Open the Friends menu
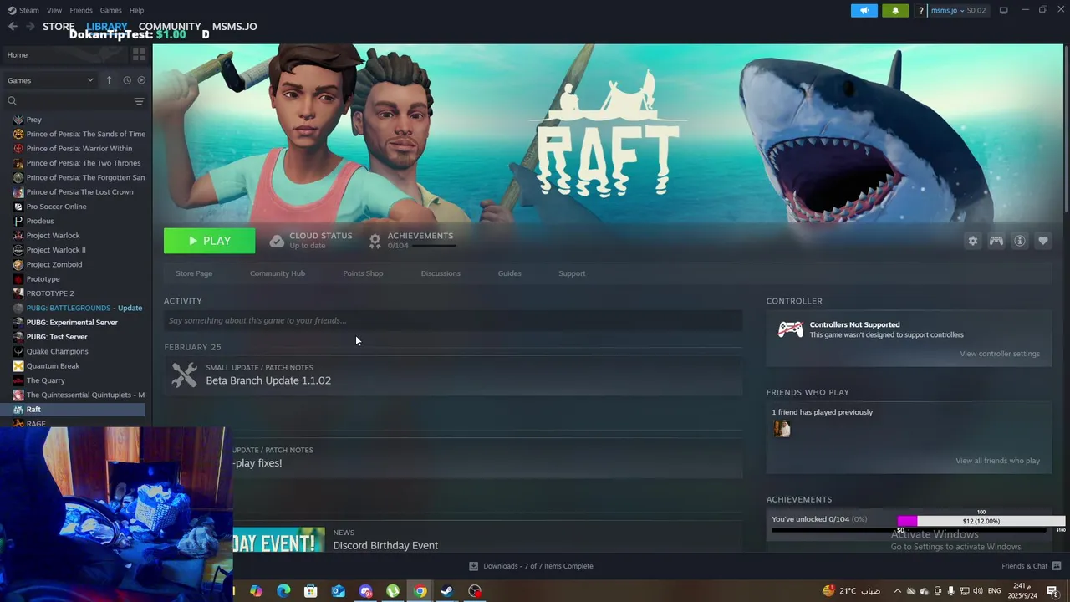 (81, 10)
